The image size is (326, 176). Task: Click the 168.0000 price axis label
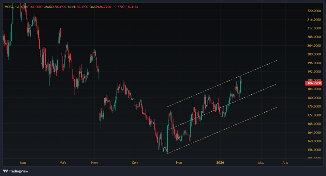314,124
